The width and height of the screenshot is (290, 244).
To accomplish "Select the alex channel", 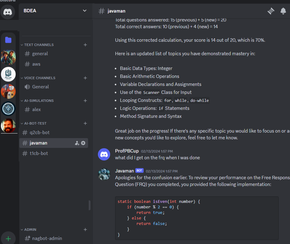I will pos(36,109).
